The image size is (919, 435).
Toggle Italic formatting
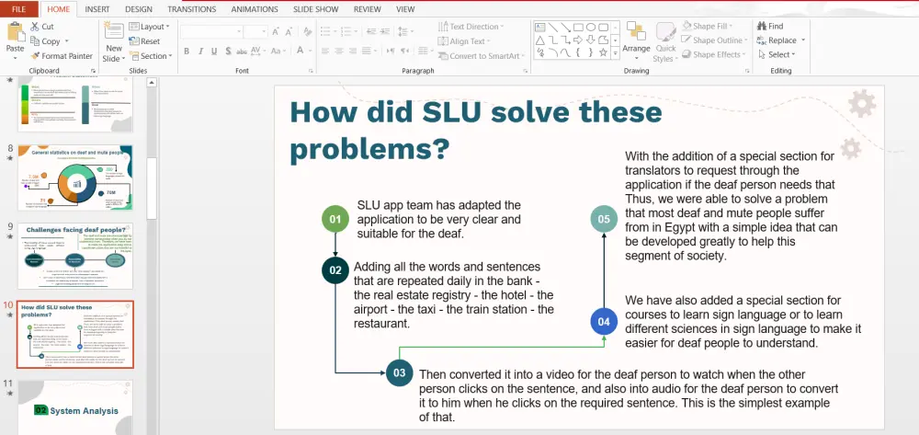tap(200, 51)
